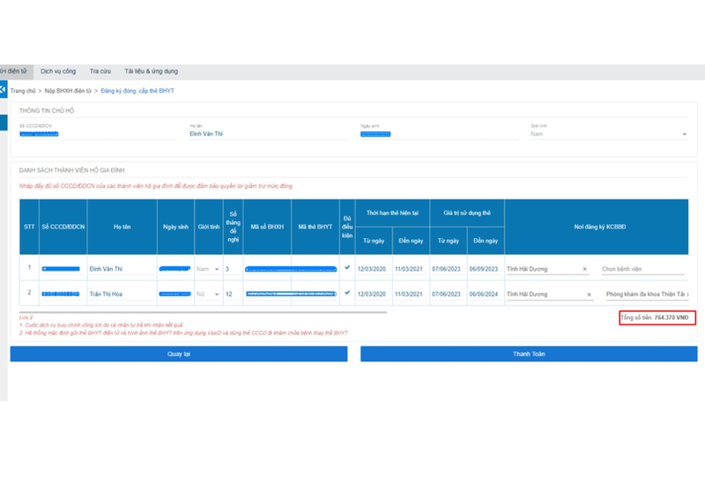Clear Tỉnh Hải Dương for Đinh Văn Thi
This screenshot has width=705, height=477.
tap(585, 269)
